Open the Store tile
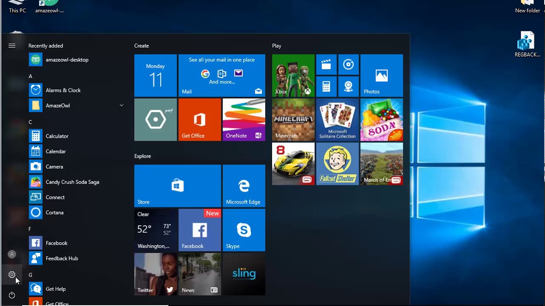Image resolution: width=545 pixels, height=306 pixels. pyautogui.click(x=178, y=186)
